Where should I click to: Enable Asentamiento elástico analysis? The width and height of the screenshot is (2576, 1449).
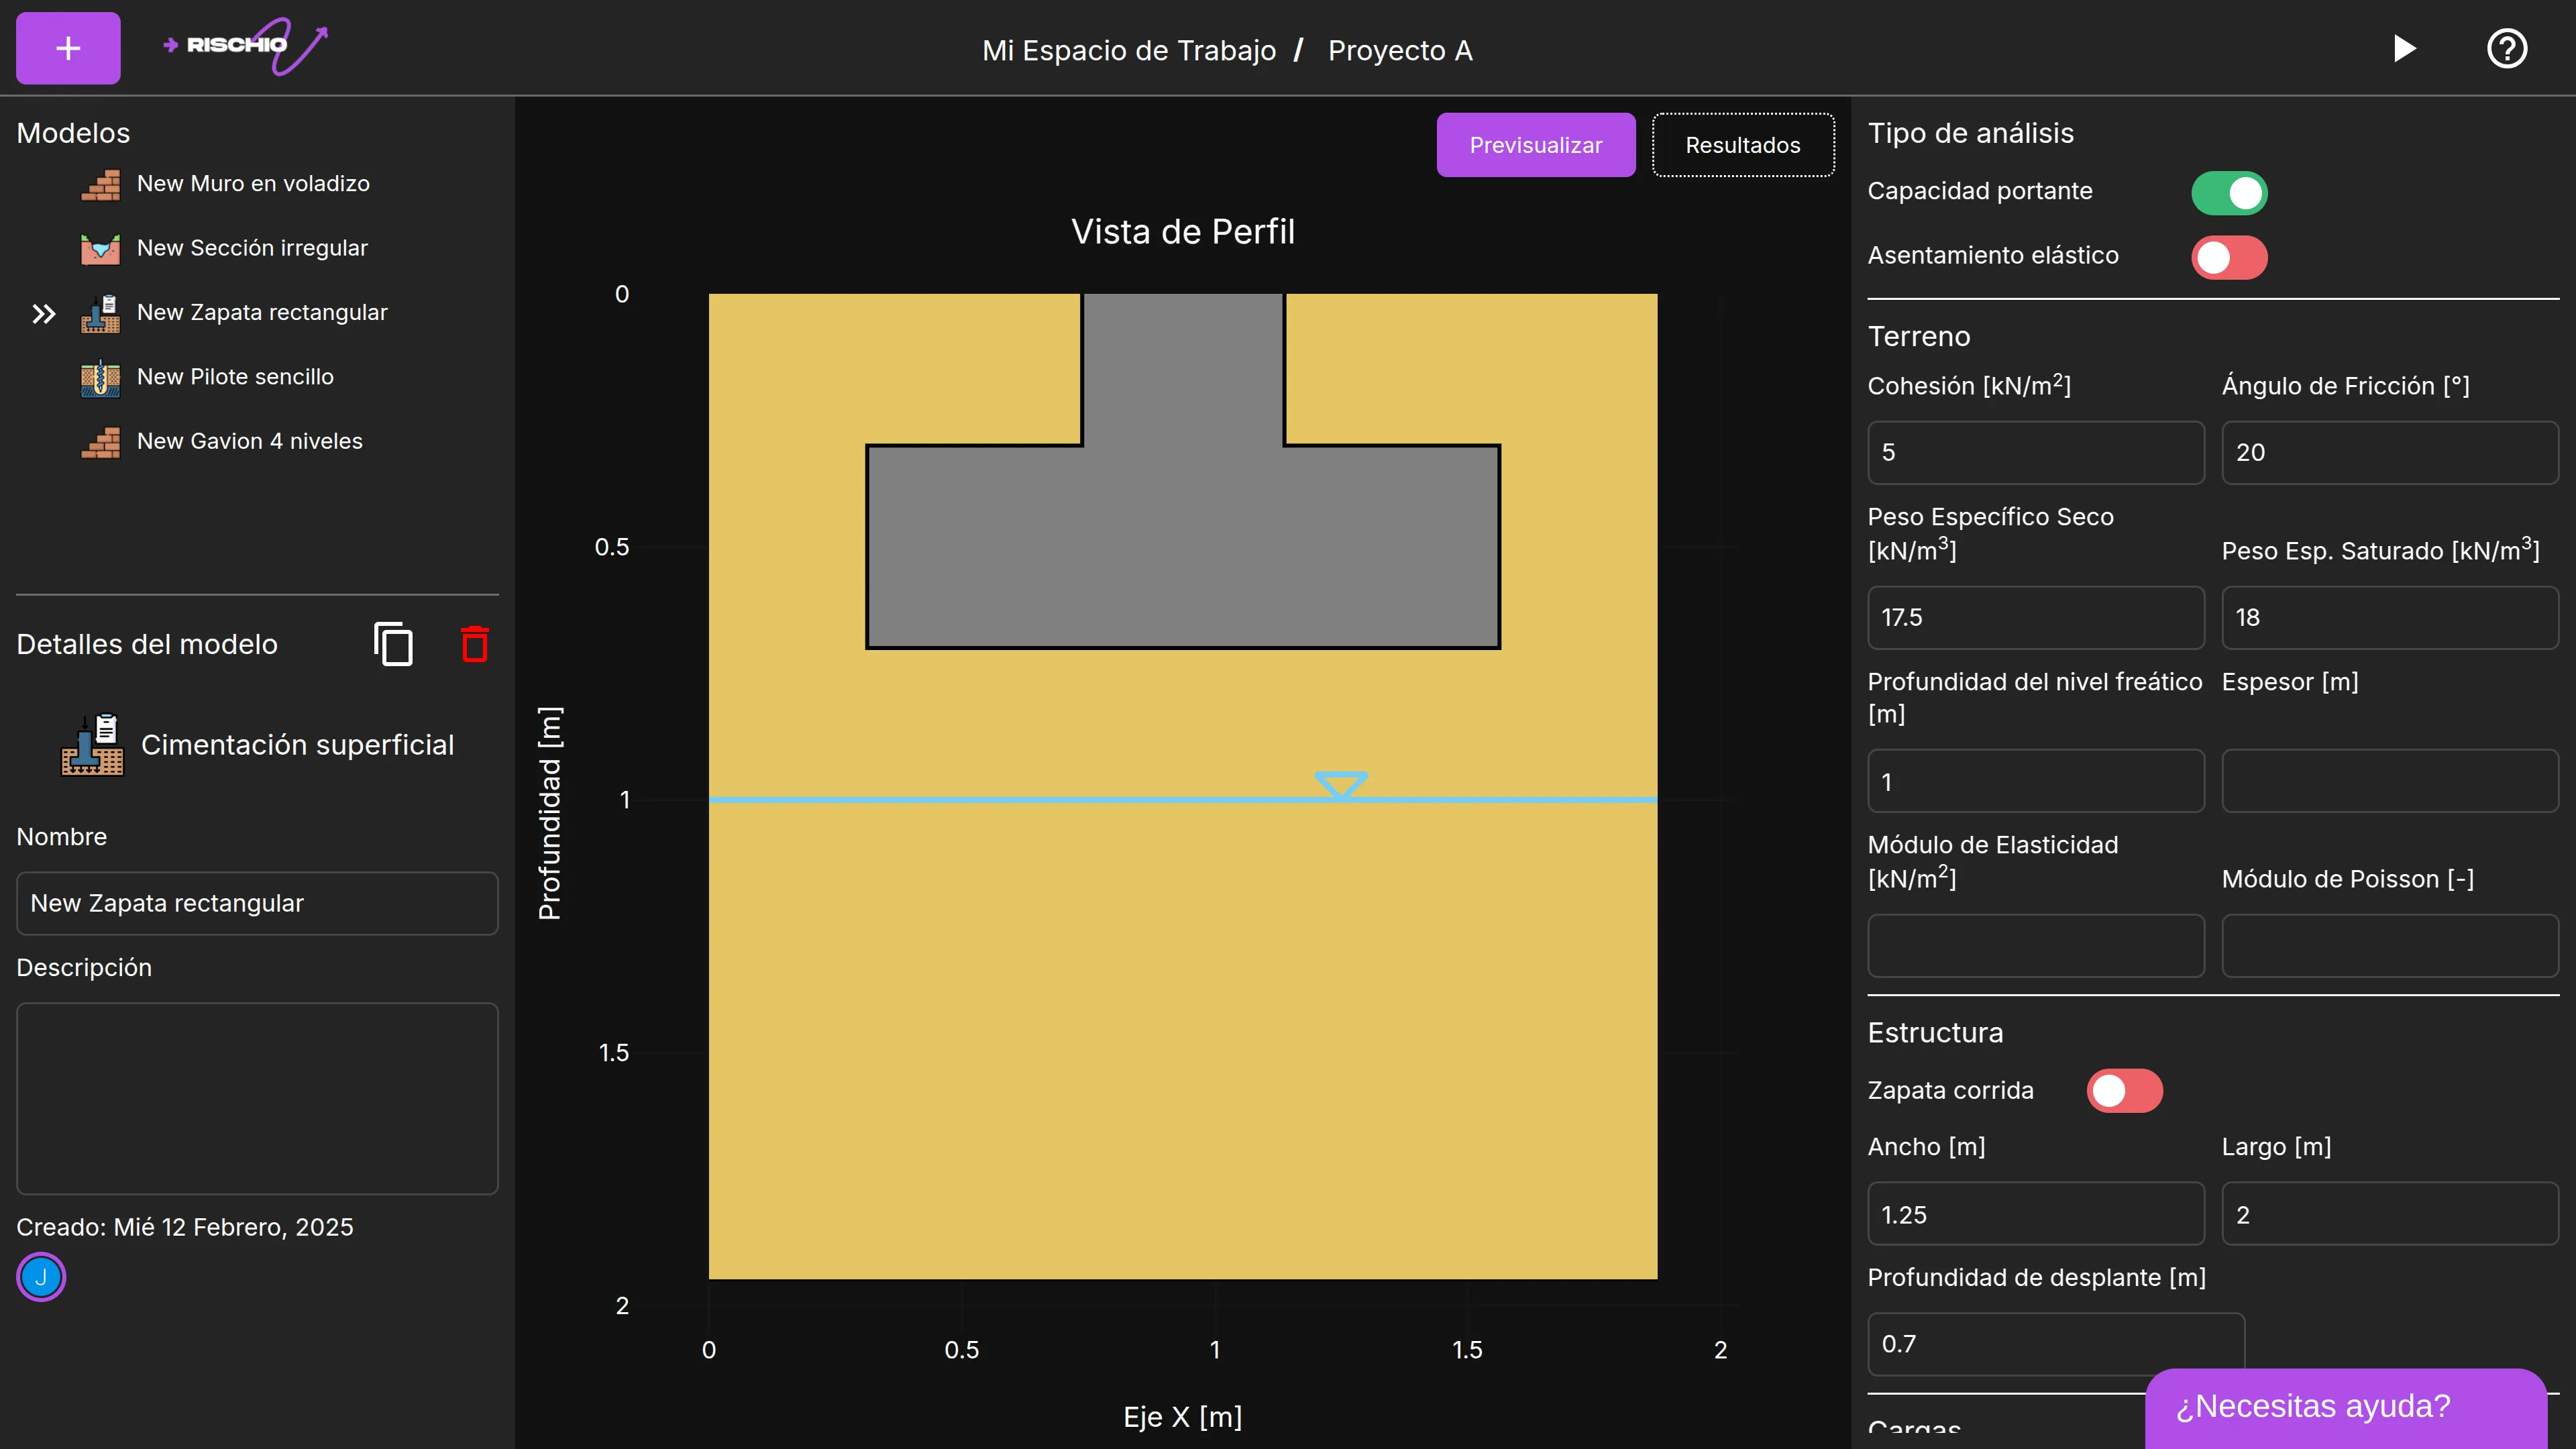click(2228, 257)
